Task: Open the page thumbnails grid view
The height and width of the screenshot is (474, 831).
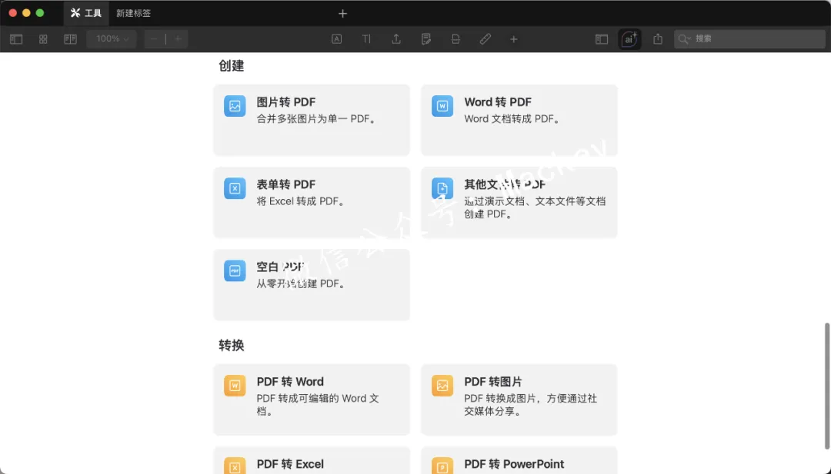Action: [43, 39]
